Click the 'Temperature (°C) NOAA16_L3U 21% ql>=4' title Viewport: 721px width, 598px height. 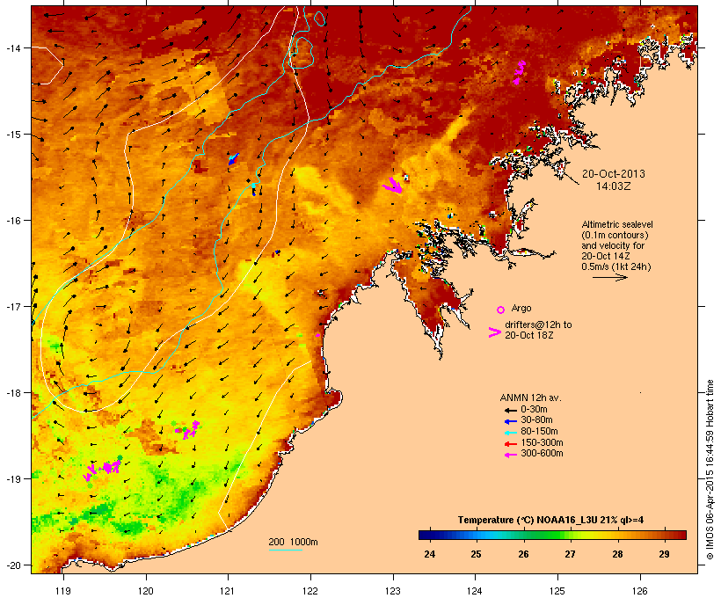pyautogui.click(x=550, y=520)
